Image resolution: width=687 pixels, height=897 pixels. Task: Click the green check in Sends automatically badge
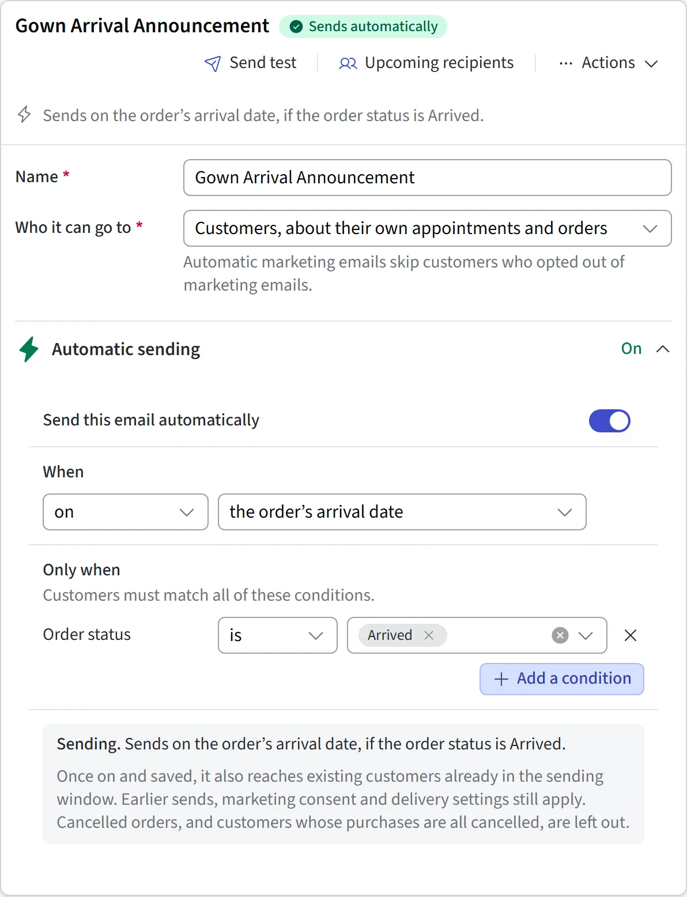(x=296, y=27)
